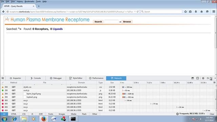This screenshot has width=217, height=122.
Task: Close the developer tools panel
Action: point(215,78)
